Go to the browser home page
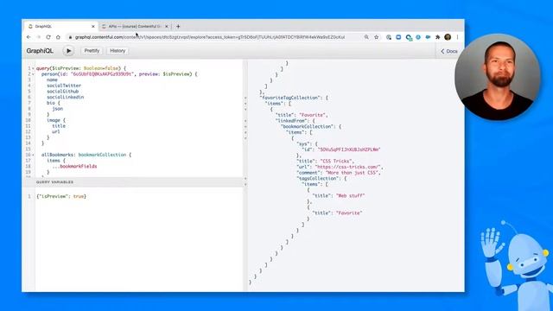 [x=58, y=37]
